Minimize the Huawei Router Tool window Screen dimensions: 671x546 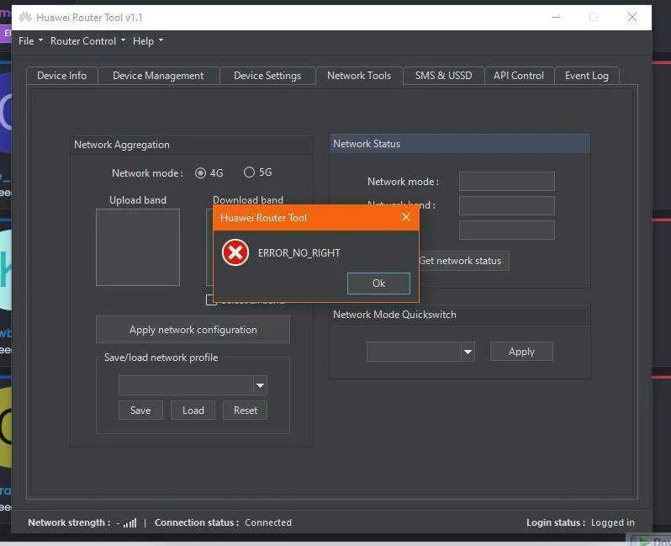click(556, 17)
